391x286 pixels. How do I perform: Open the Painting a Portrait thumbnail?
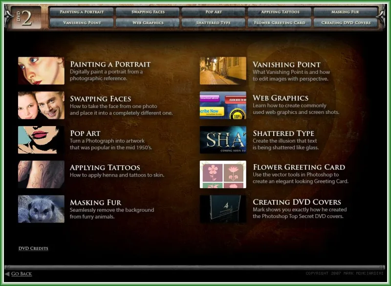pos(41,70)
